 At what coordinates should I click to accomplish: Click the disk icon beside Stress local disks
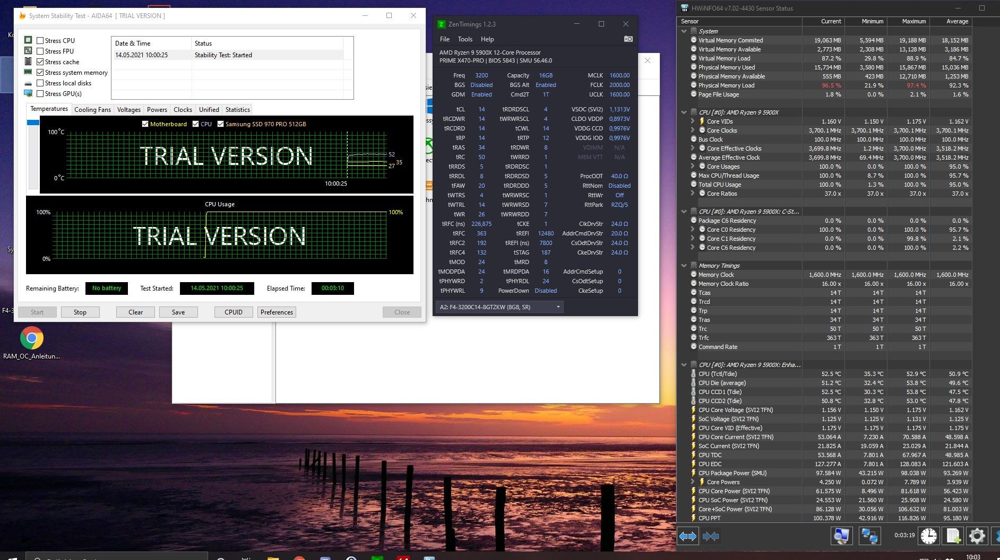(x=28, y=83)
